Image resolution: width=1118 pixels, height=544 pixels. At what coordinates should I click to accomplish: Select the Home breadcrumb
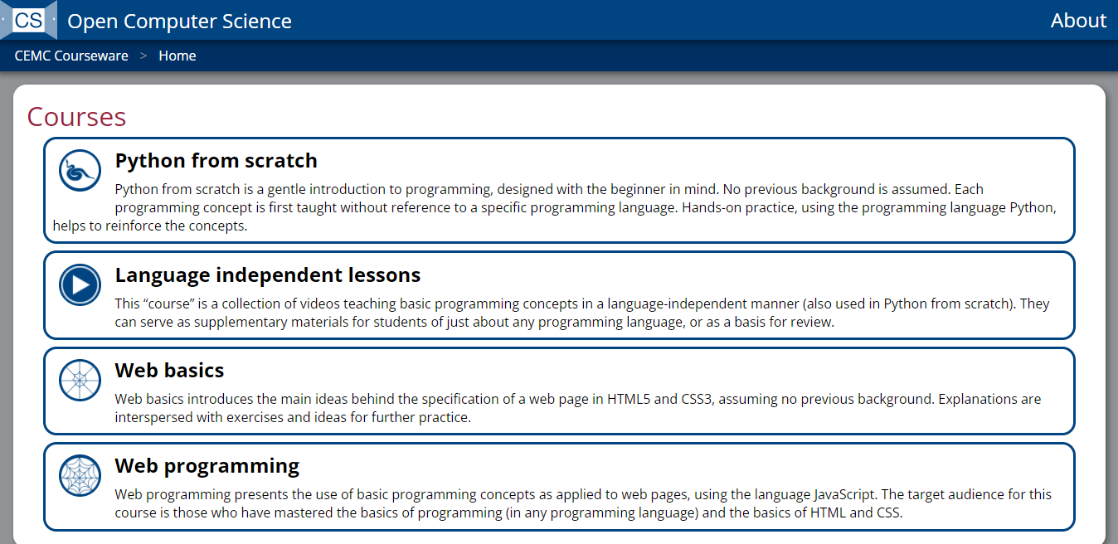177,56
